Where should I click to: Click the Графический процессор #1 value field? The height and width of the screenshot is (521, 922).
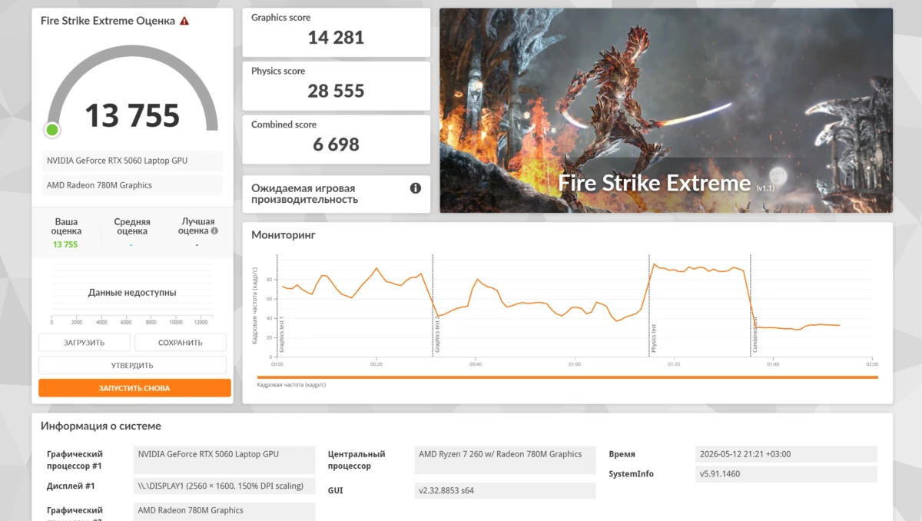(x=224, y=460)
